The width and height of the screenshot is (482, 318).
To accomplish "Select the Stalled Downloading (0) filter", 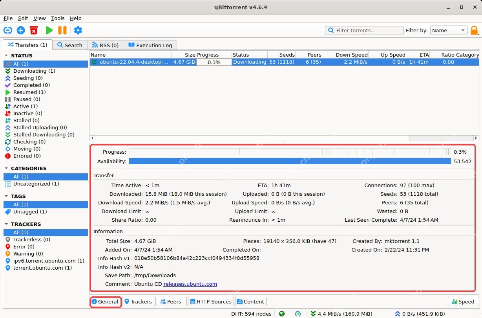I will pyautogui.click(x=46, y=134).
